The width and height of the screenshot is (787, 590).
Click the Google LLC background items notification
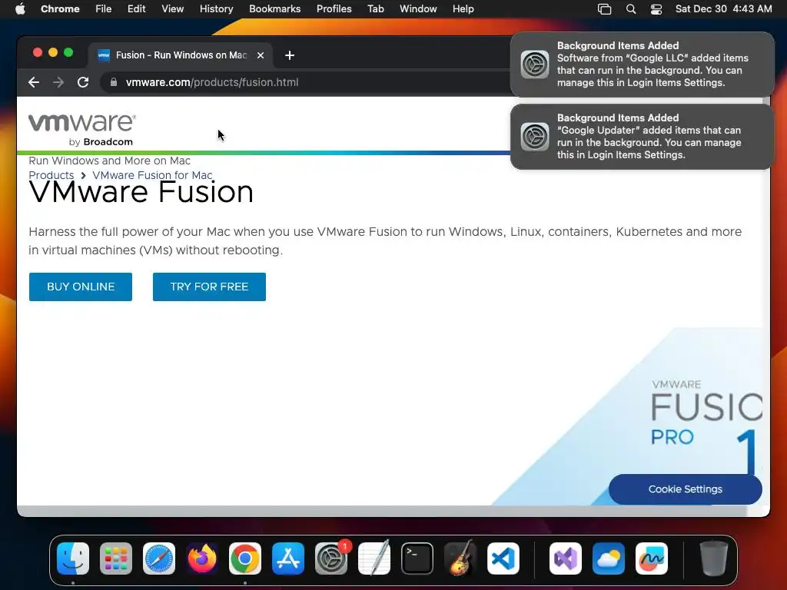click(642, 65)
